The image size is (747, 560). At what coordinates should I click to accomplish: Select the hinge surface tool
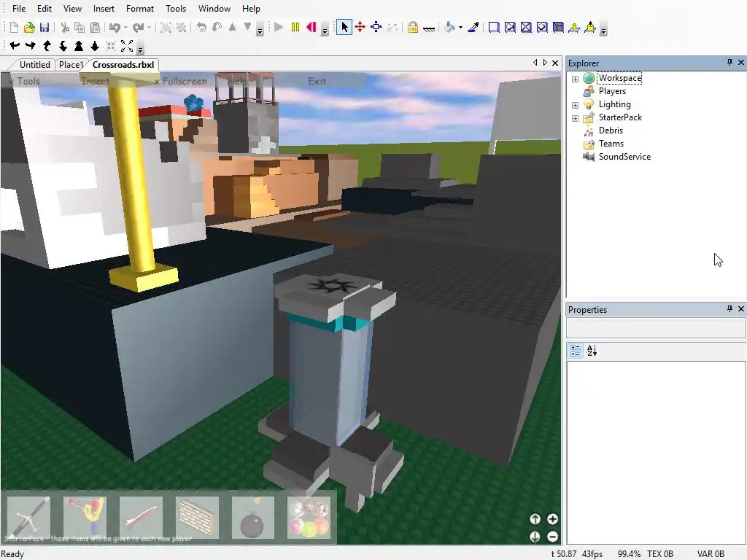pos(574,27)
